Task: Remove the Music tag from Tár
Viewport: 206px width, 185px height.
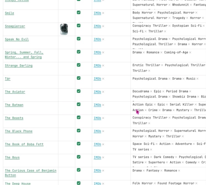Action: tap(197, 79)
